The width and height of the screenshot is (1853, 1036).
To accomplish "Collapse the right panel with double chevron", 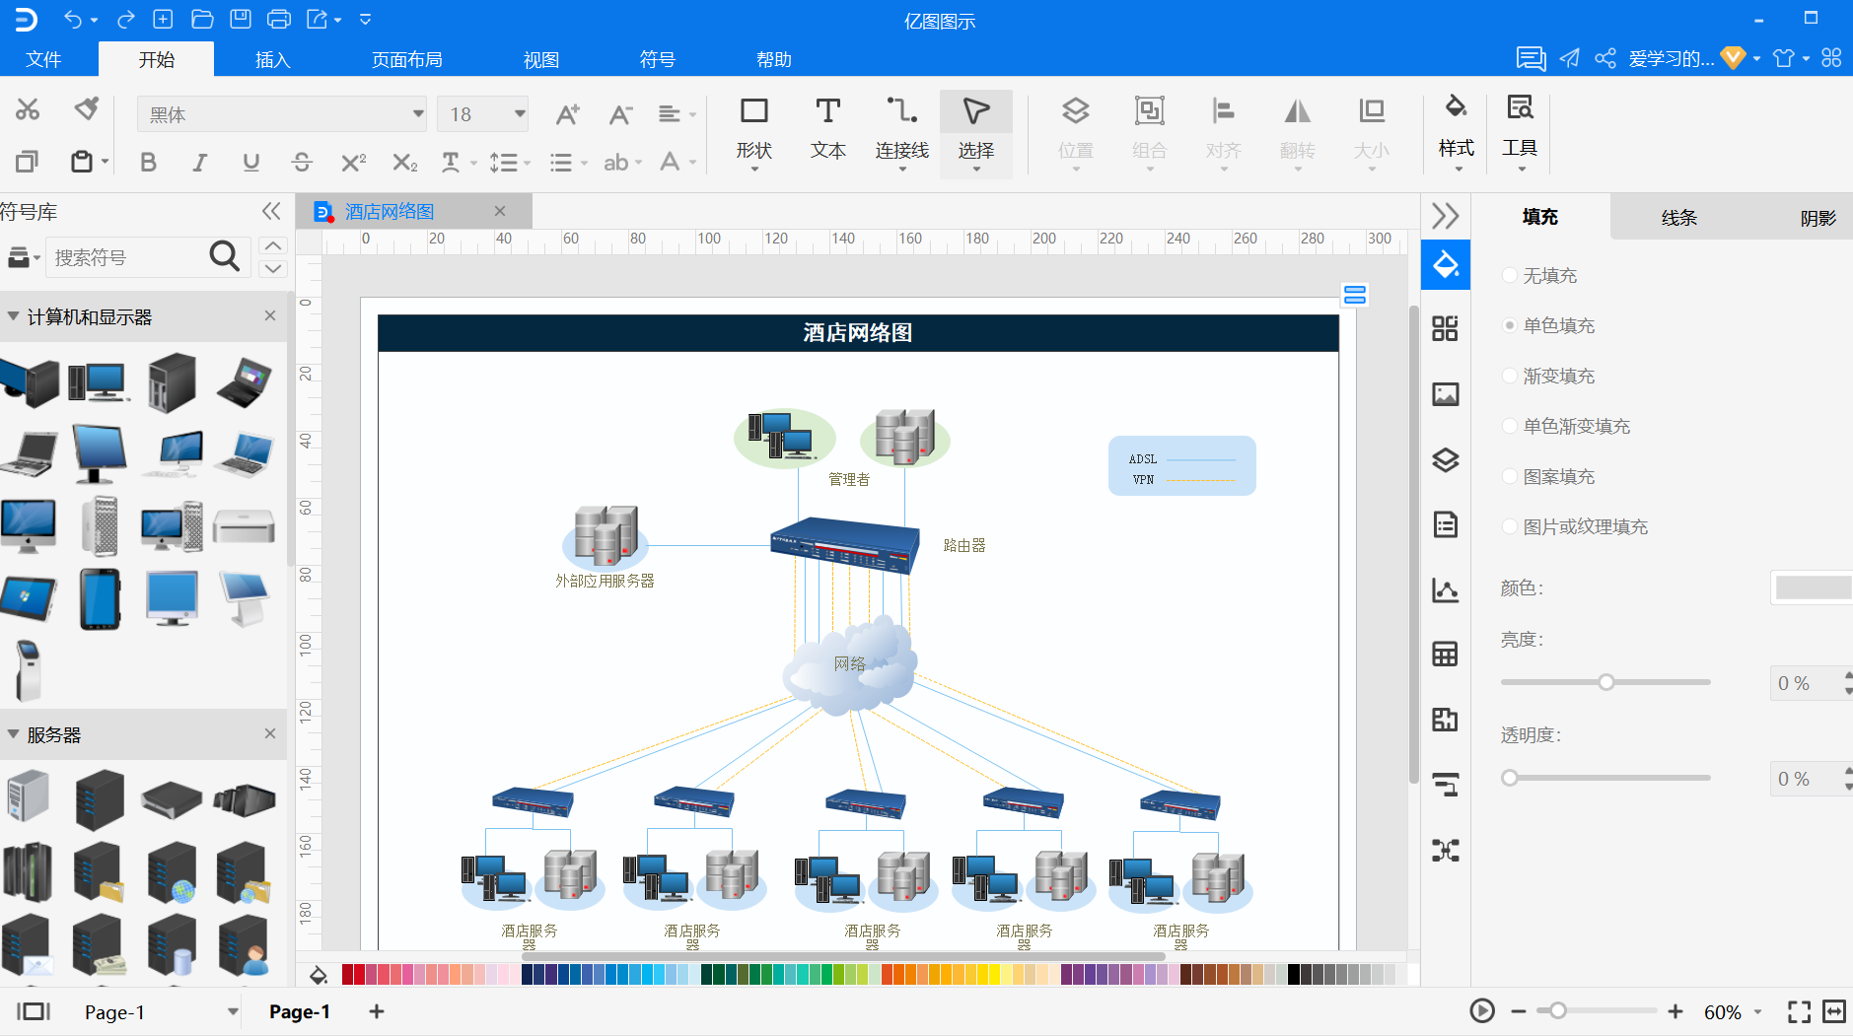I will click(1446, 216).
